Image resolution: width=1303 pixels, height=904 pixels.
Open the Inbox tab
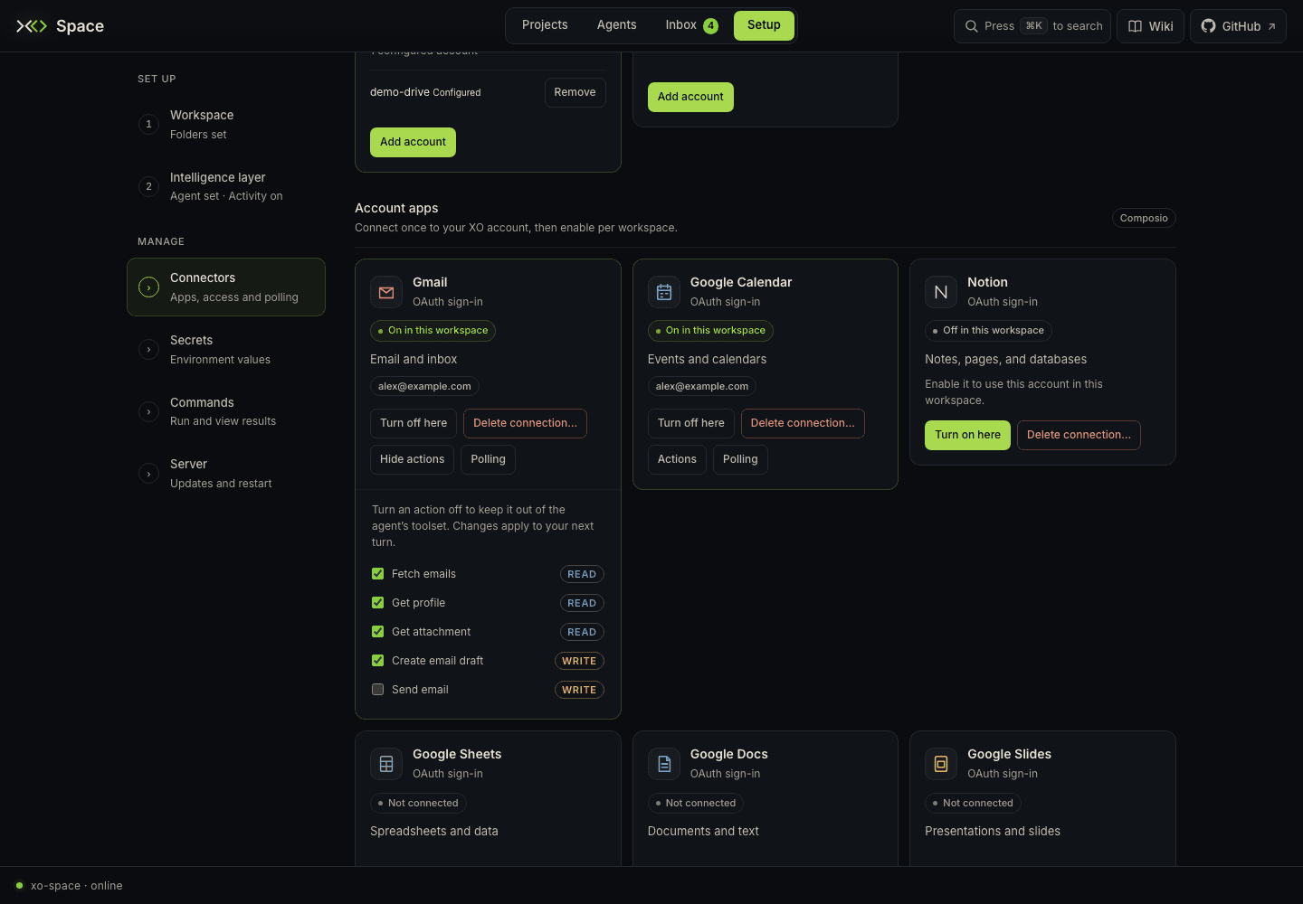tap(691, 25)
